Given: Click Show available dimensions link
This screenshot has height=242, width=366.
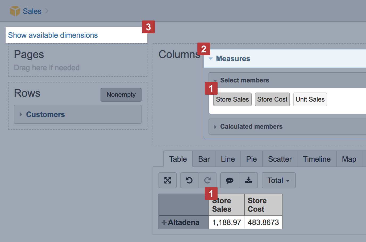Looking at the screenshot, I should click(53, 35).
